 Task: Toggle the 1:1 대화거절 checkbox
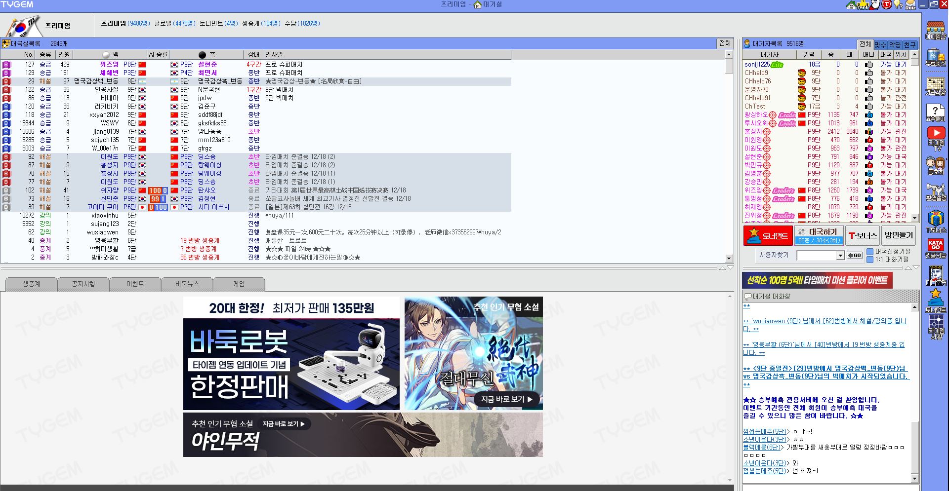click(x=870, y=260)
